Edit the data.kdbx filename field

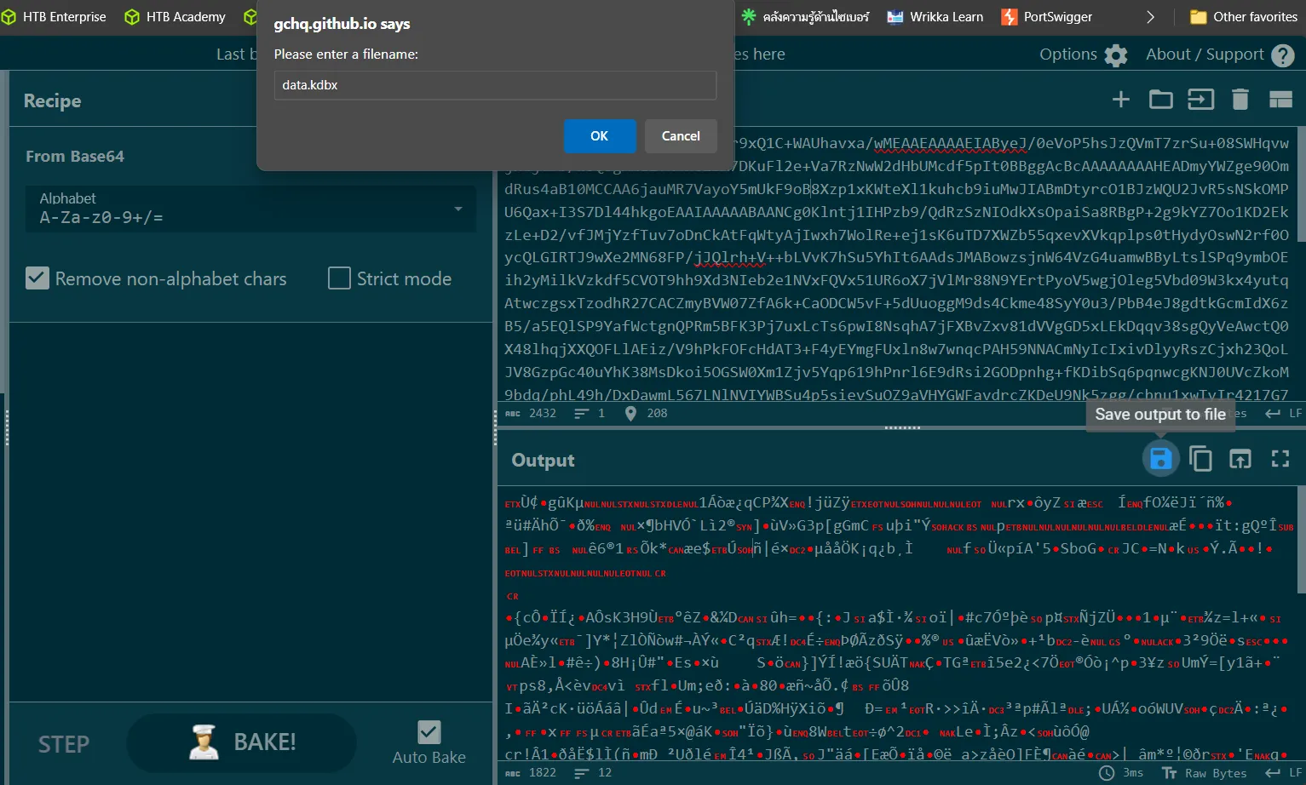point(495,85)
